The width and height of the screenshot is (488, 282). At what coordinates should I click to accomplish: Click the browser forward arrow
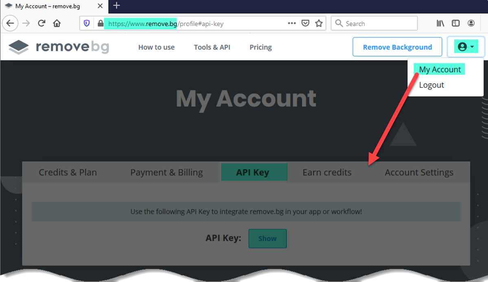(x=26, y=23)
